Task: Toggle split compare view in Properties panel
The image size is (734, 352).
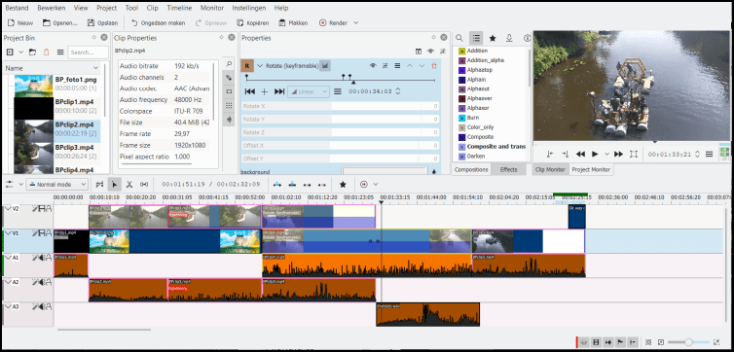Action: point(419,52)
